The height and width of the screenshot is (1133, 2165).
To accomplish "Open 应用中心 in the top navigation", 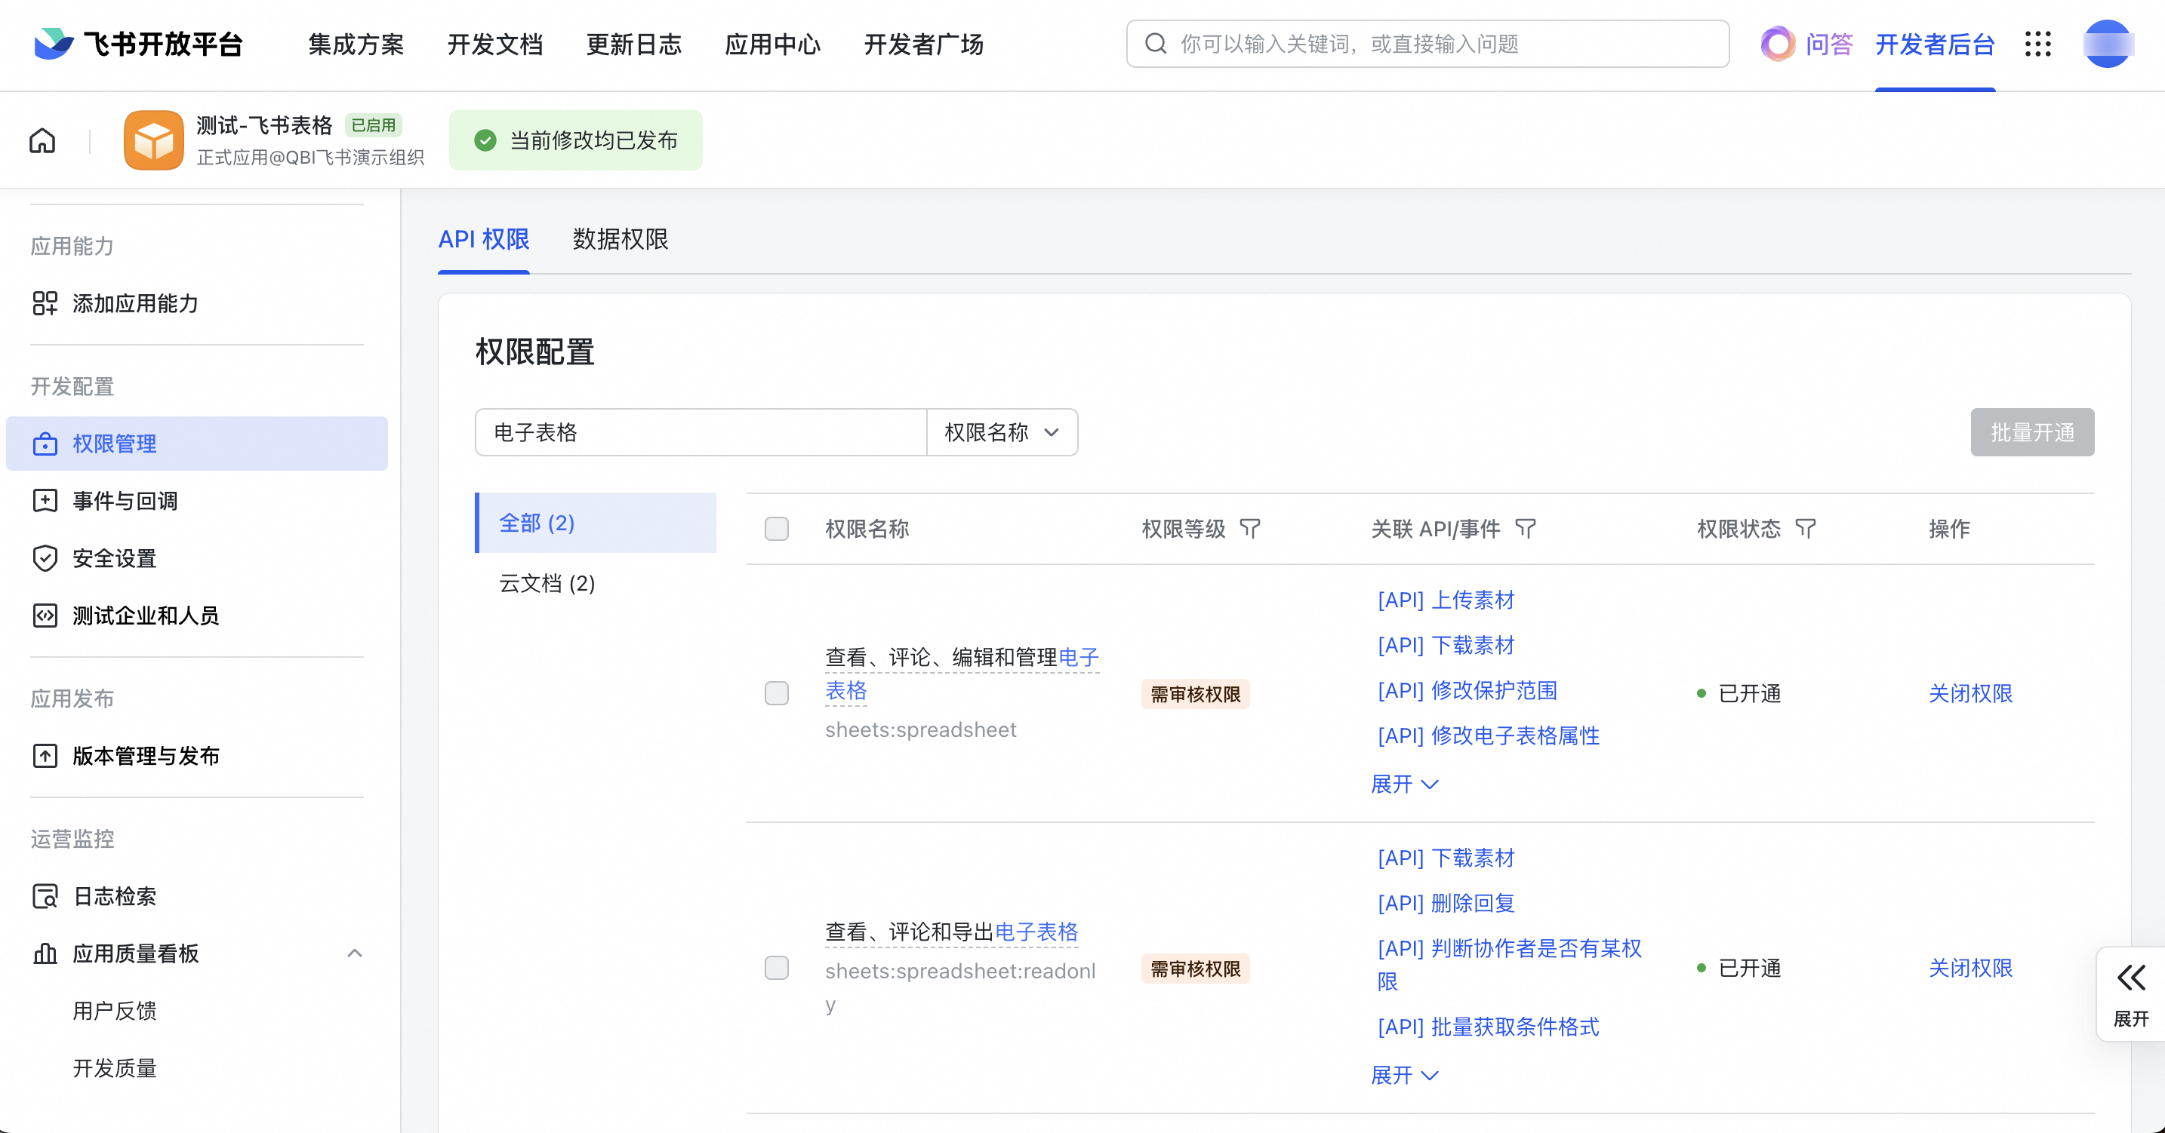I will [x=772, y=44].
